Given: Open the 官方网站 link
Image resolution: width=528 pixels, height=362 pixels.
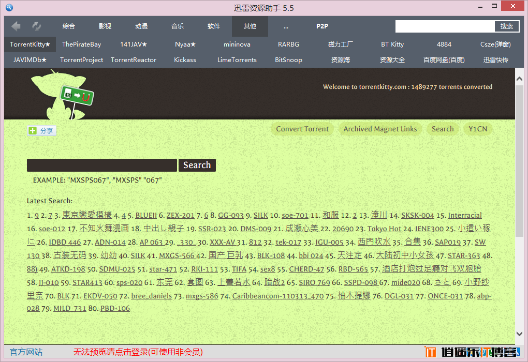Looking at the screenshot, I should click(x=26, y=352).
